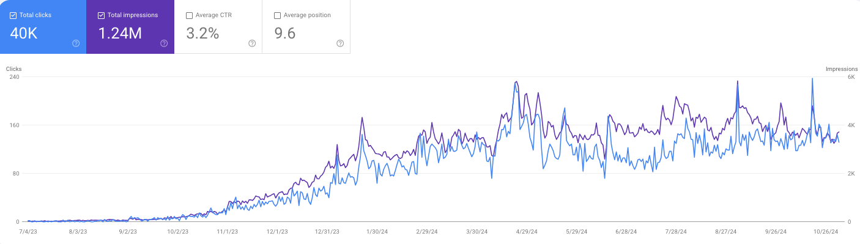Select the 1.24M total impressions card
The image size is (860, 244).
coord(130,27)
